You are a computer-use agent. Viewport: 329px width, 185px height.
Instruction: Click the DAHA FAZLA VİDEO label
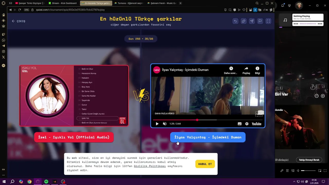tap(164, 114)
